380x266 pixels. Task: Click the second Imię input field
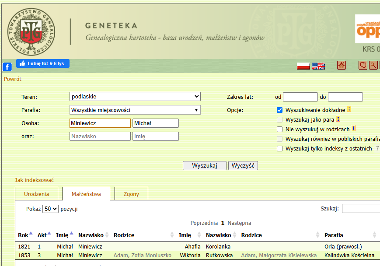[156, 136]
